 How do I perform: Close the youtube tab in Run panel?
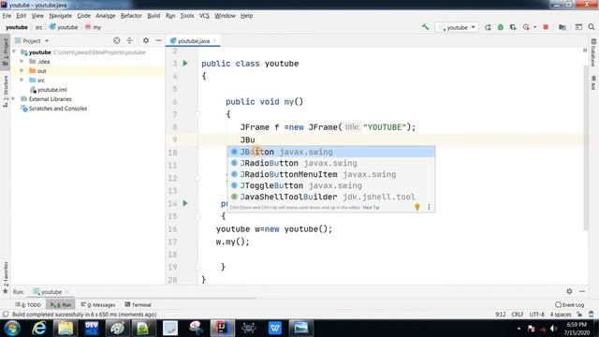click(66, 291)
